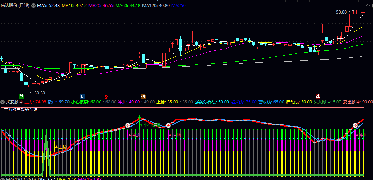Click the blue 财 event marker
The image size is (373, 180).
pyautogui.click(x=82, y=96)
